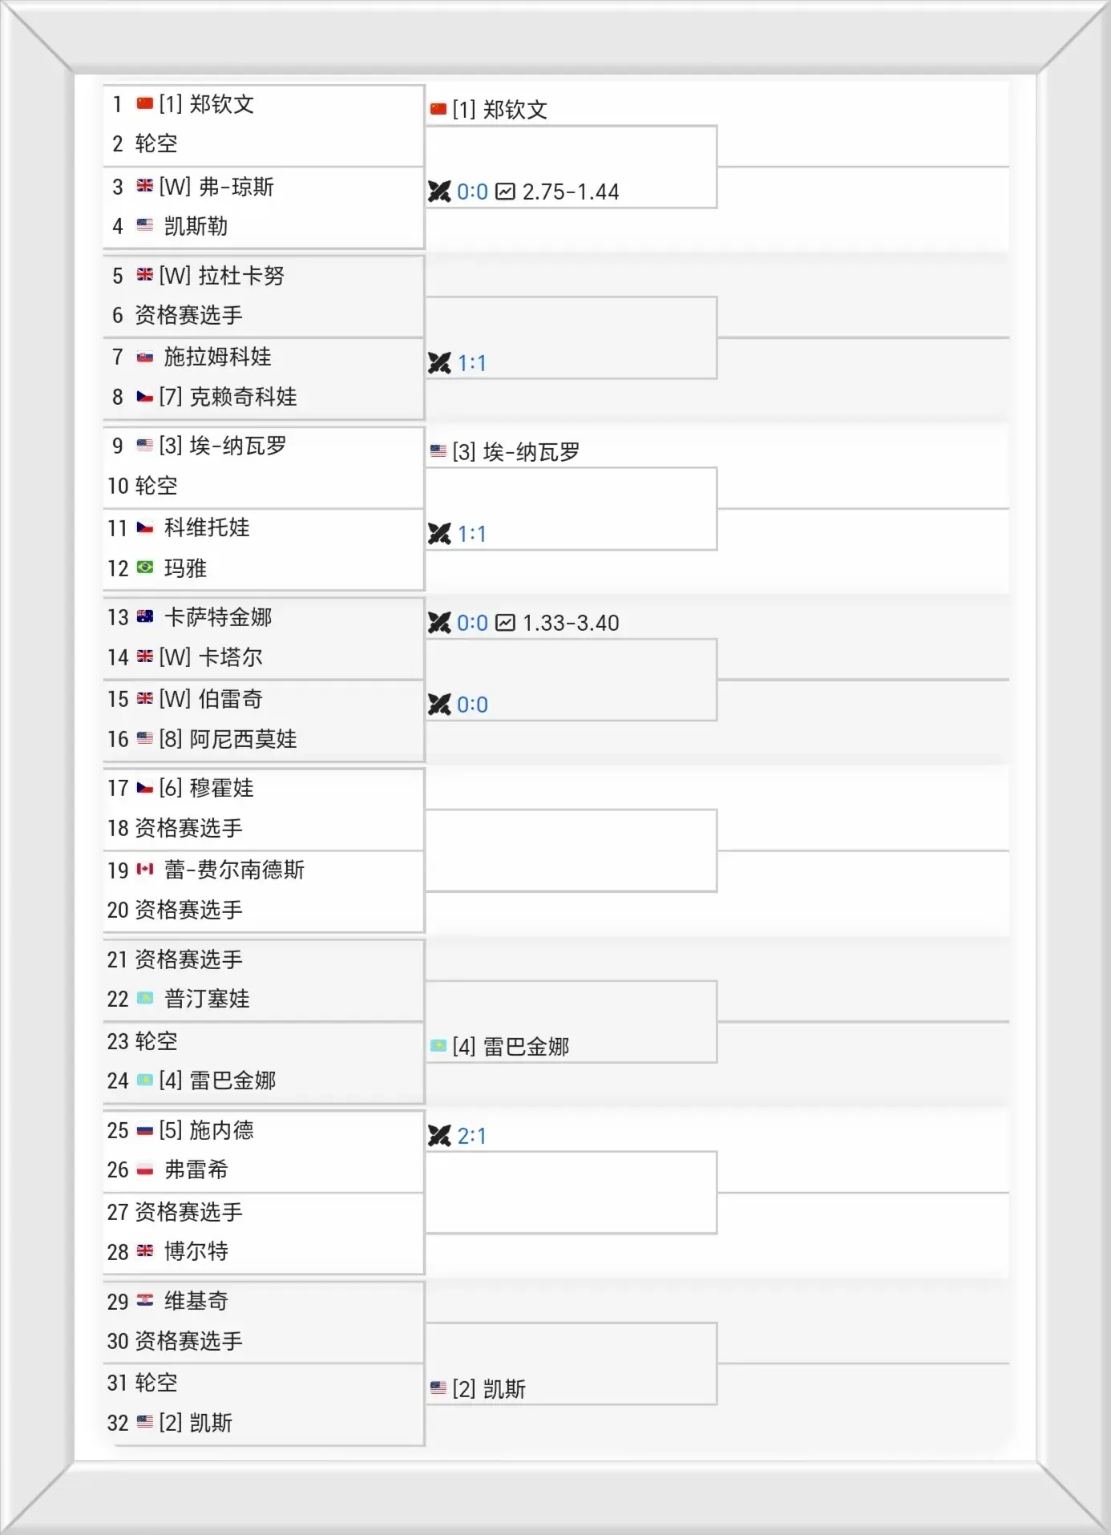1111x1535 pixels.
Task: Click 施内德 seeded five in line 25
Action: coord(221,1130)
